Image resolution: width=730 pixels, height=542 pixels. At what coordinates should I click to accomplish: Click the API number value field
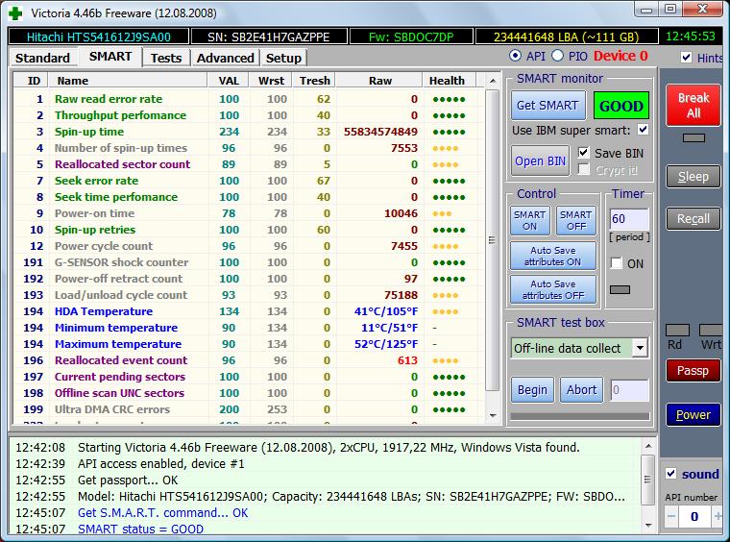point(694,516)
